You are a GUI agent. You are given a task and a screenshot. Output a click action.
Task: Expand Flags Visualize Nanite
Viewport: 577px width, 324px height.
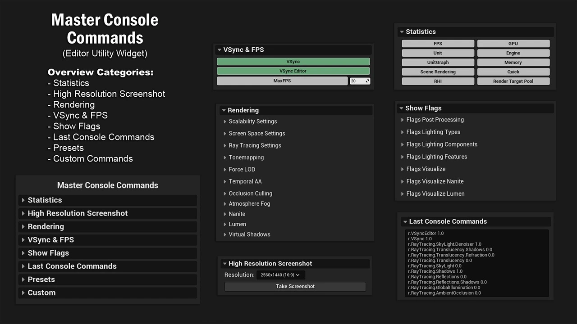435,181
